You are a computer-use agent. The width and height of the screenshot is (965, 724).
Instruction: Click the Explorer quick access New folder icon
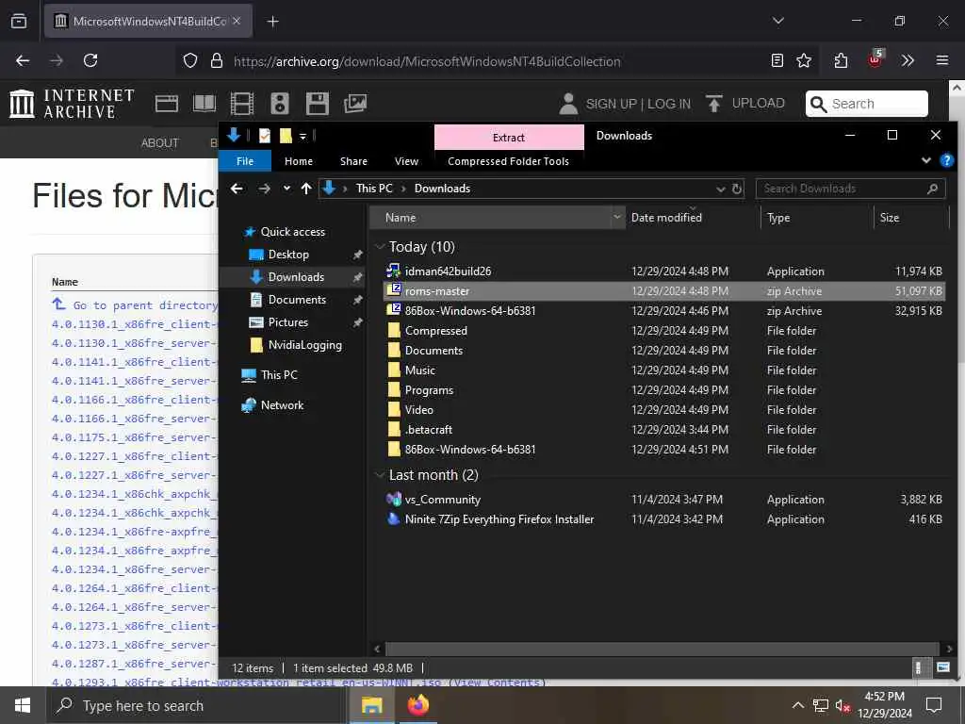click(286, 136)
